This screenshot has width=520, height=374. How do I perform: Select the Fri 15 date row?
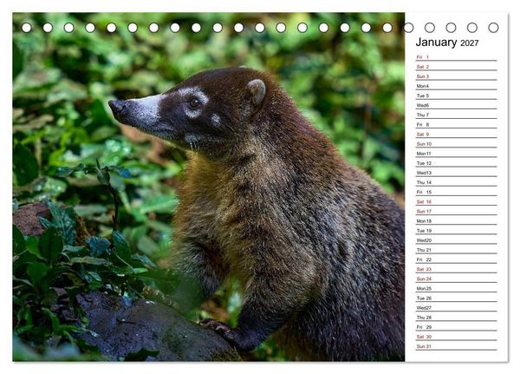click(x=457, y=192)
